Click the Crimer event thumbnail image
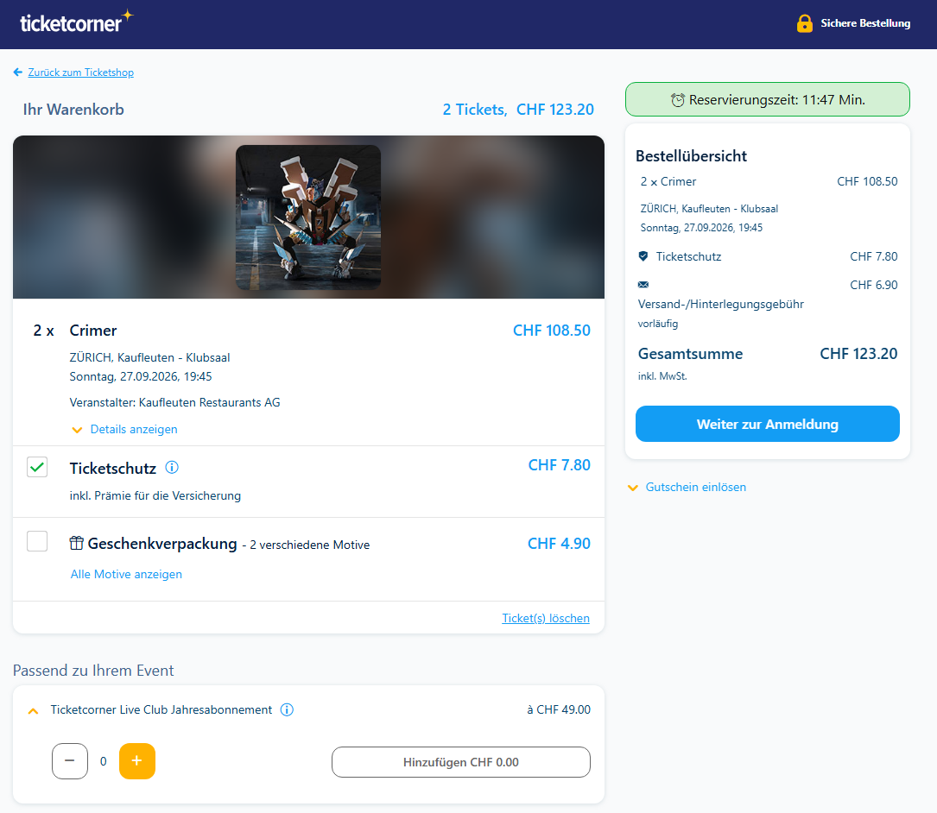Screen dimensions: 937x813 [308, 217]
